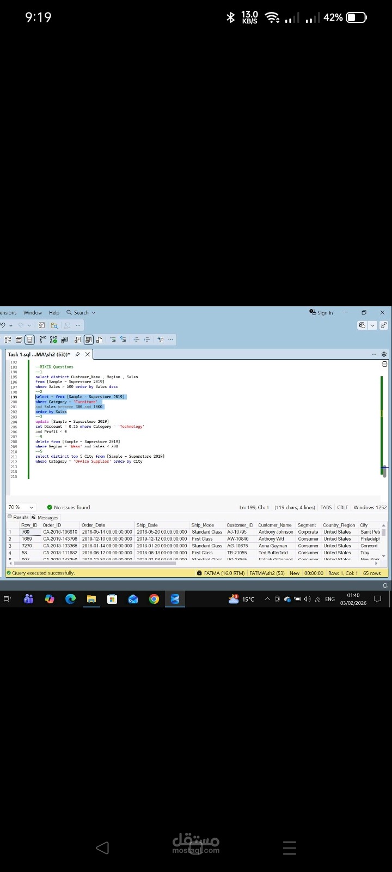Click line 199 select statement in editor
392x872 pixels.
tap(80, 397)
